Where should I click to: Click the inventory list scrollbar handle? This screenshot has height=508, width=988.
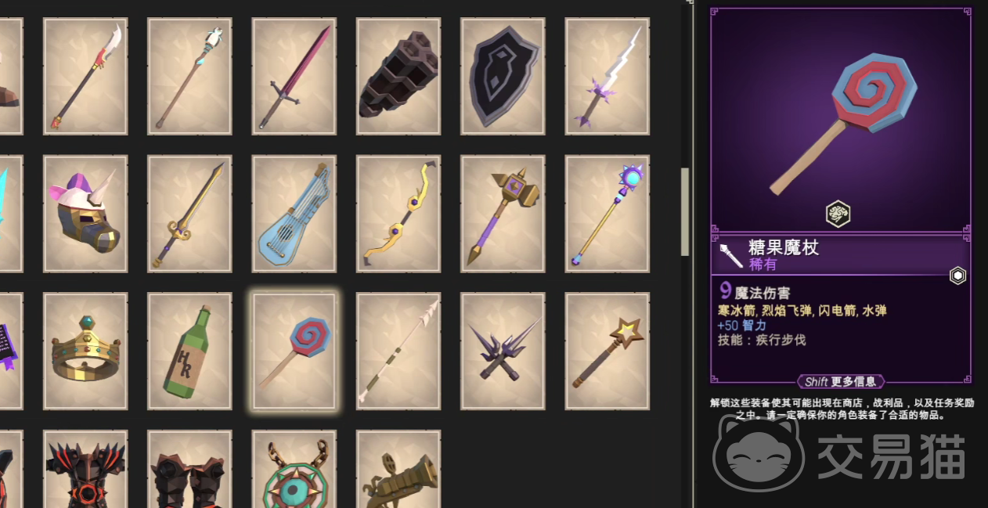[685, 211]
